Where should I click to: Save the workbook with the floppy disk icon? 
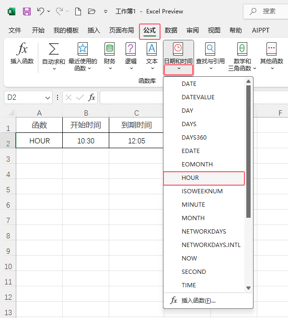coord(27,12)
